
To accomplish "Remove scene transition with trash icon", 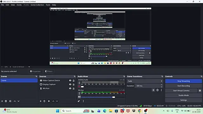I will pyautogui.click(x=157, y=90).
